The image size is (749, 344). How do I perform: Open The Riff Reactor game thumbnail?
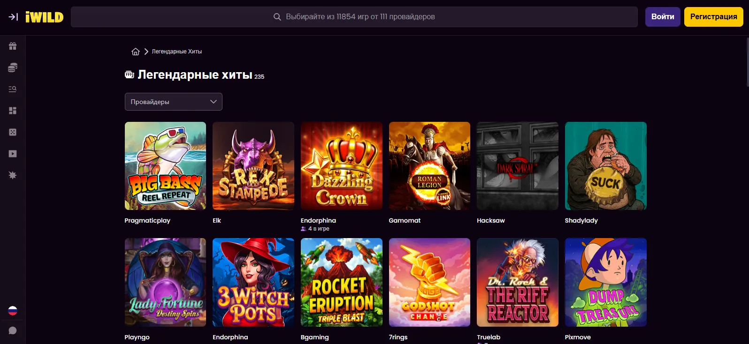518,282
